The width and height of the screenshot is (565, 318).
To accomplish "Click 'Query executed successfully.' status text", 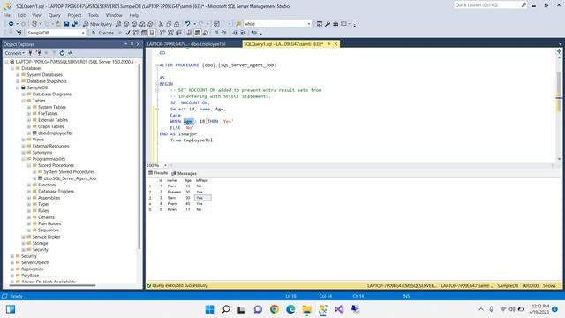I will pyautogui.click(x=180, y=285).
